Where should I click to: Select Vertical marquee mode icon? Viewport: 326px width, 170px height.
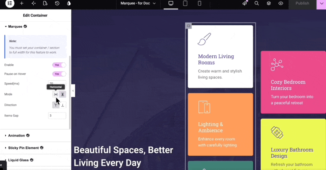[63, 95]
